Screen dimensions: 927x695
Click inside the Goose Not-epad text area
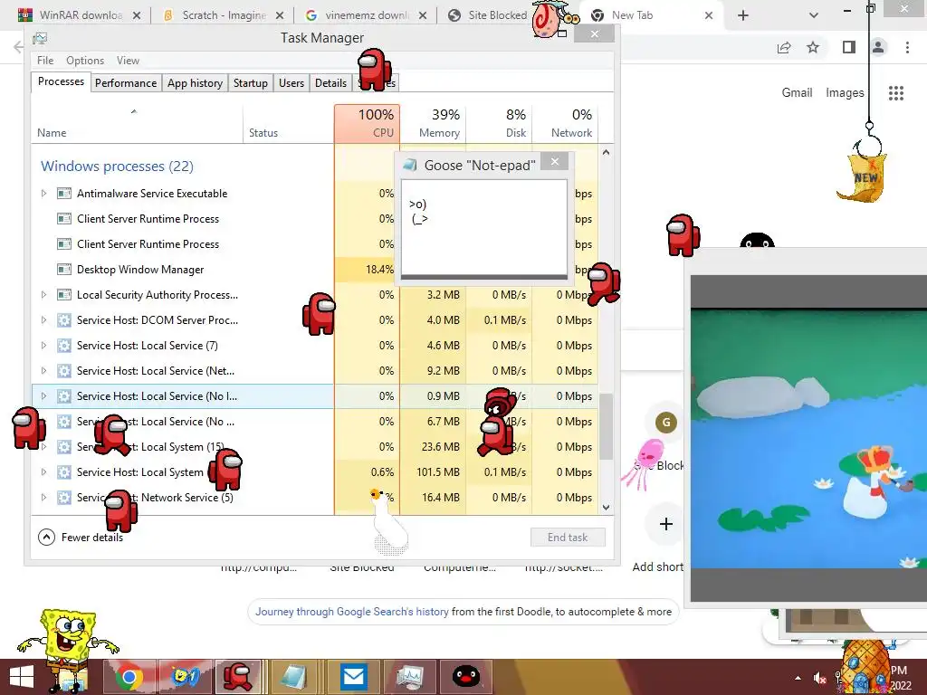pos(483,227)
